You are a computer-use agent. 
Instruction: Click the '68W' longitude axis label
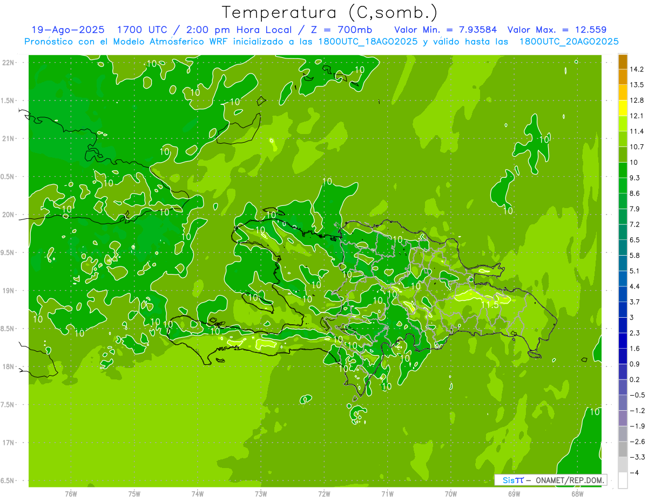point(577,494)
